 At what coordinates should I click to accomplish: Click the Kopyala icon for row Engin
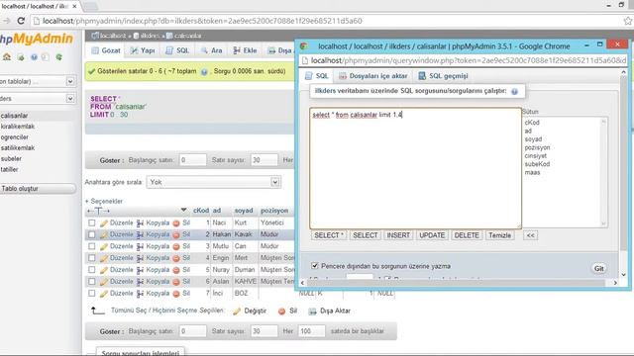pos(140,258)
